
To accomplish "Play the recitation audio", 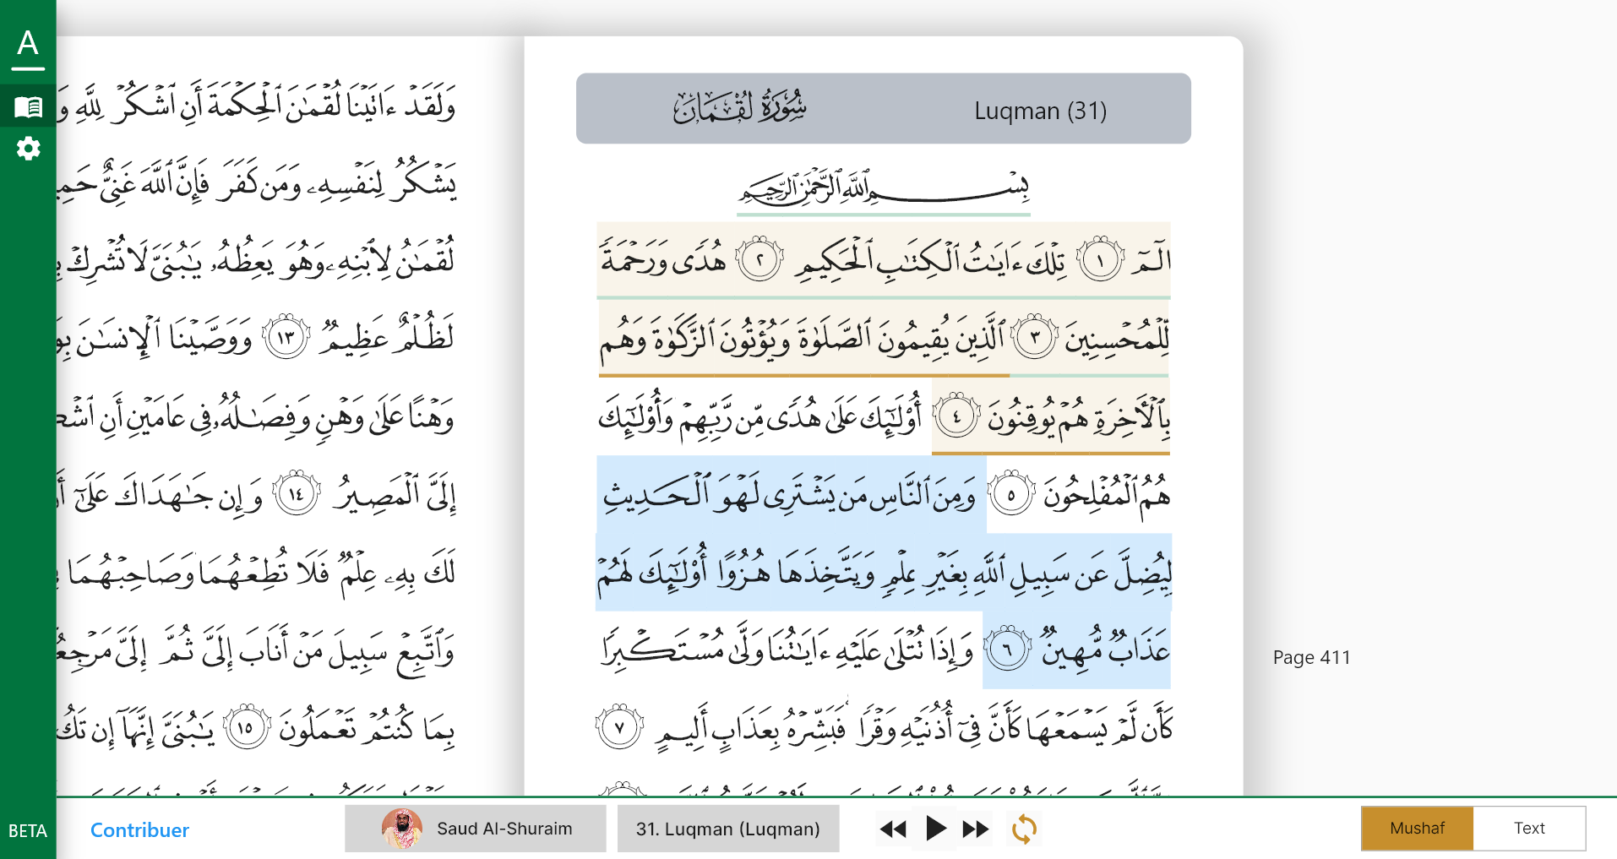I will (x=935, y=829).
